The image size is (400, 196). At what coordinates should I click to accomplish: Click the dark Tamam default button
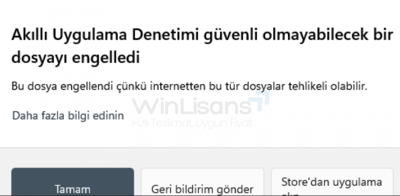point(72,182)
